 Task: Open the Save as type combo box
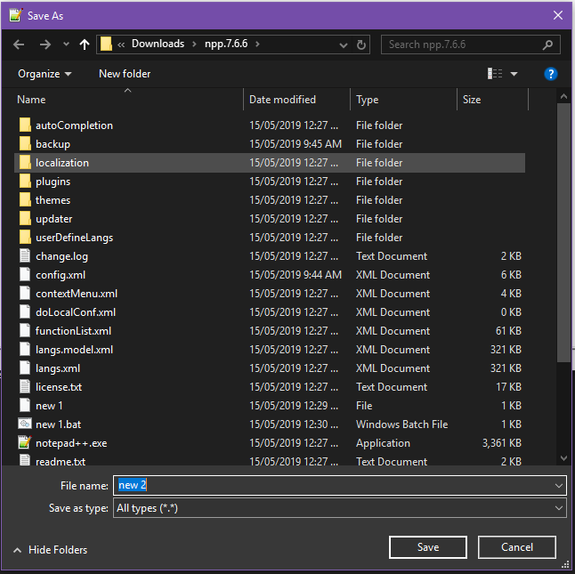(340, 508)
